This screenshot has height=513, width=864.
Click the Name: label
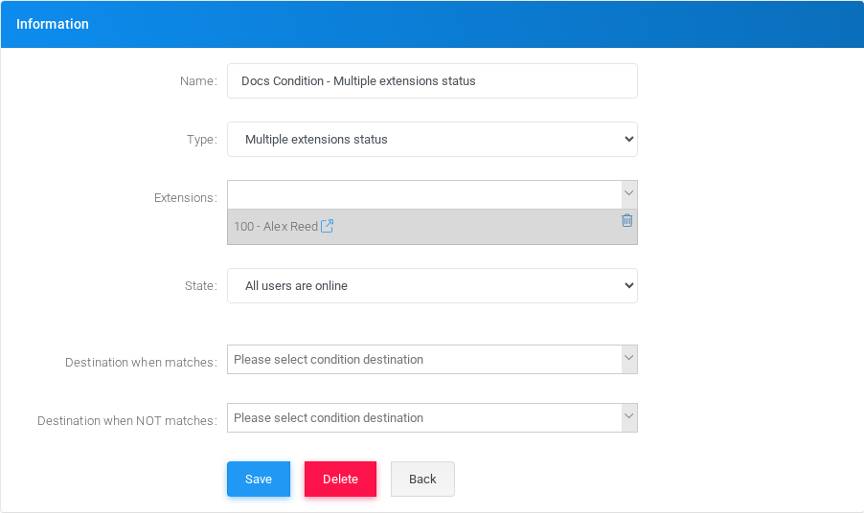tap(199, 81)
